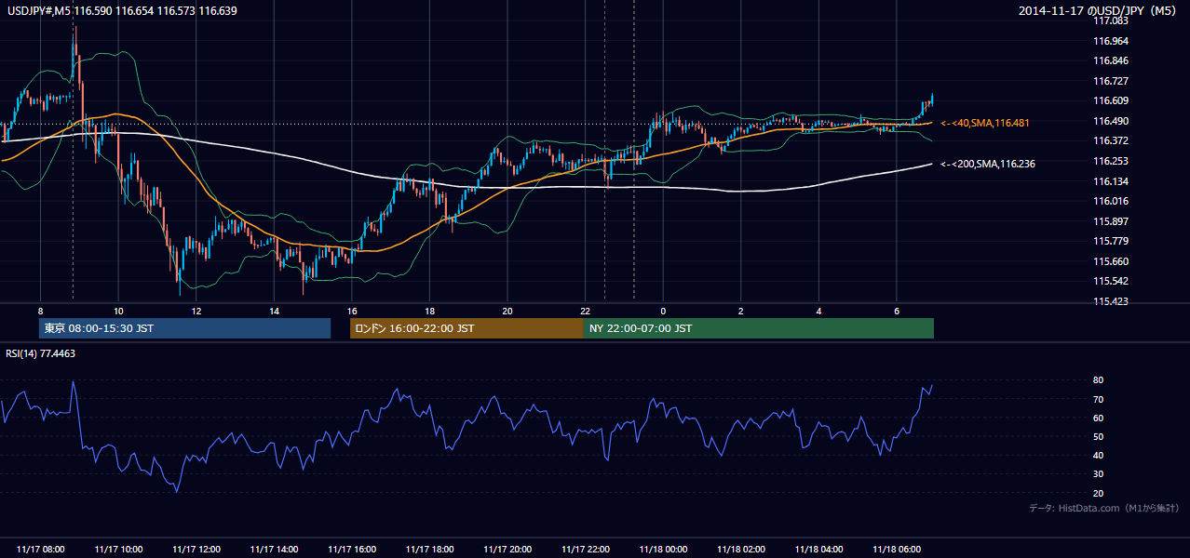The height and width of the screenshot is (558, 1190).
Task: Click hour tick 16 under price chart
Action: pos(351,311)
